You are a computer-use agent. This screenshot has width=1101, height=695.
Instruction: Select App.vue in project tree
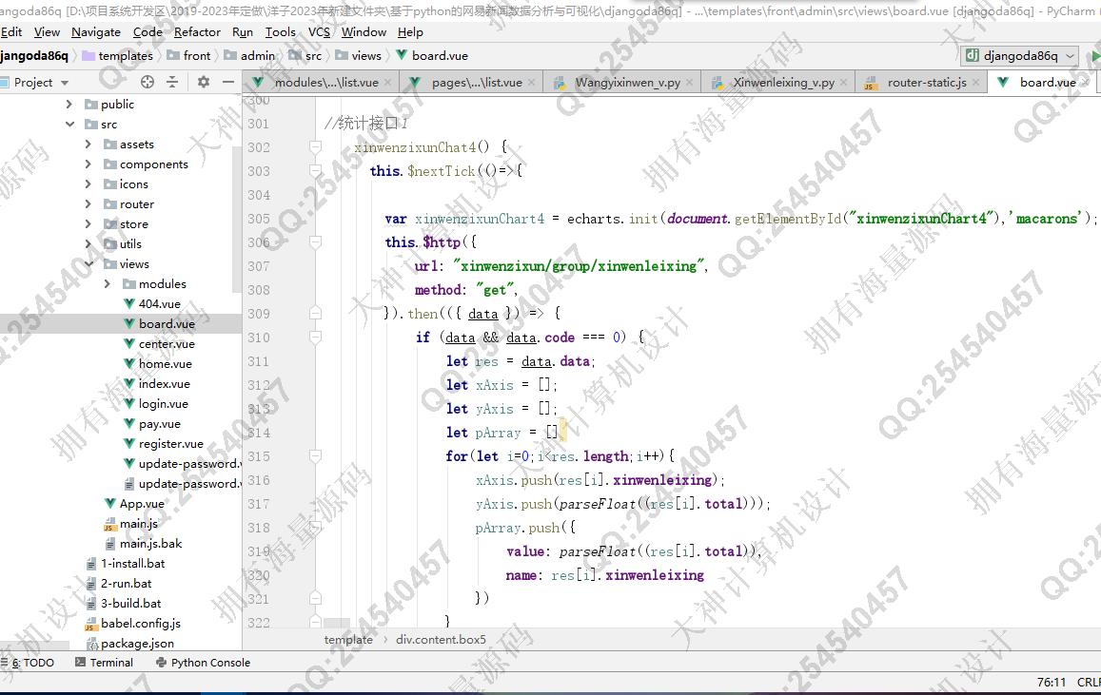[x=141, y=504]
